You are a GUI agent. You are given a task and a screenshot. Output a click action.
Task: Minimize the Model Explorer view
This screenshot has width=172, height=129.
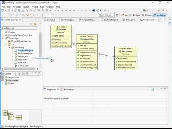point(35,19)
